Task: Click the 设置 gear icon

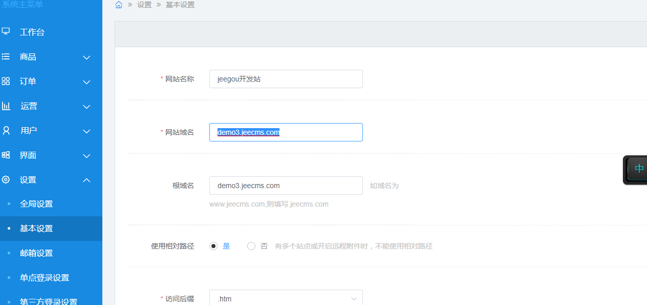Action: [6, 179]
